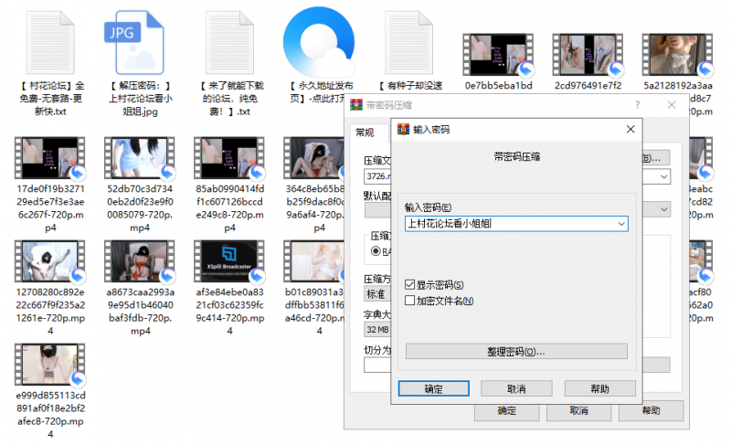This screenshot has width=731, height=445.
Task: Enable the 加密文件名 checkbox
Action: click(410, 300)
